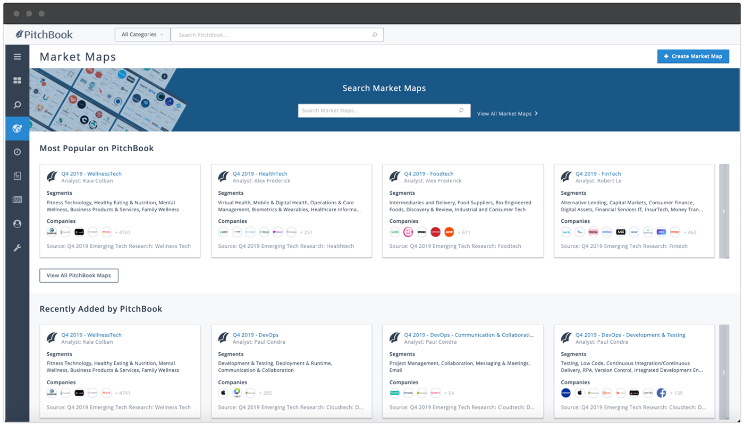Click Source: Q4 2019 Emerging Tech Research: Fintech
Screen dimensions: 744x426
(624, 246)
